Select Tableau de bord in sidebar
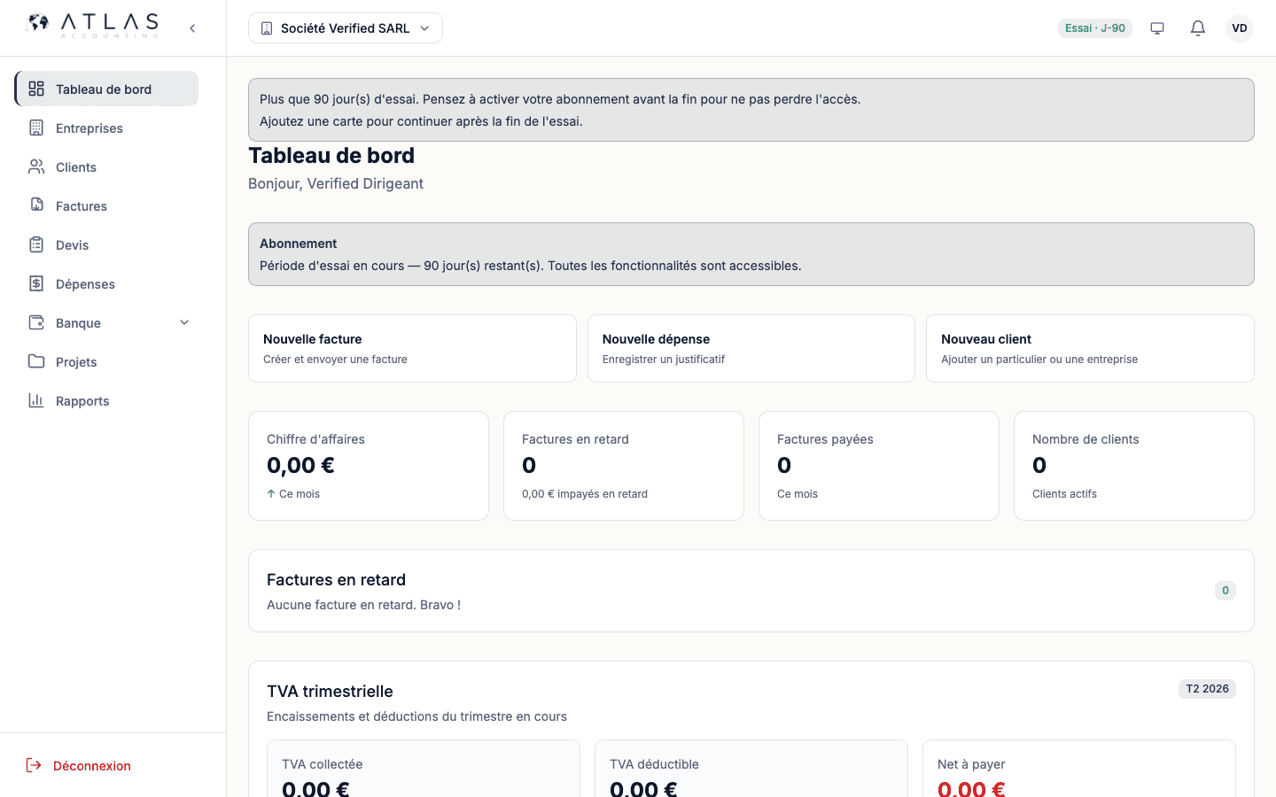 click(x=106, y=89)
